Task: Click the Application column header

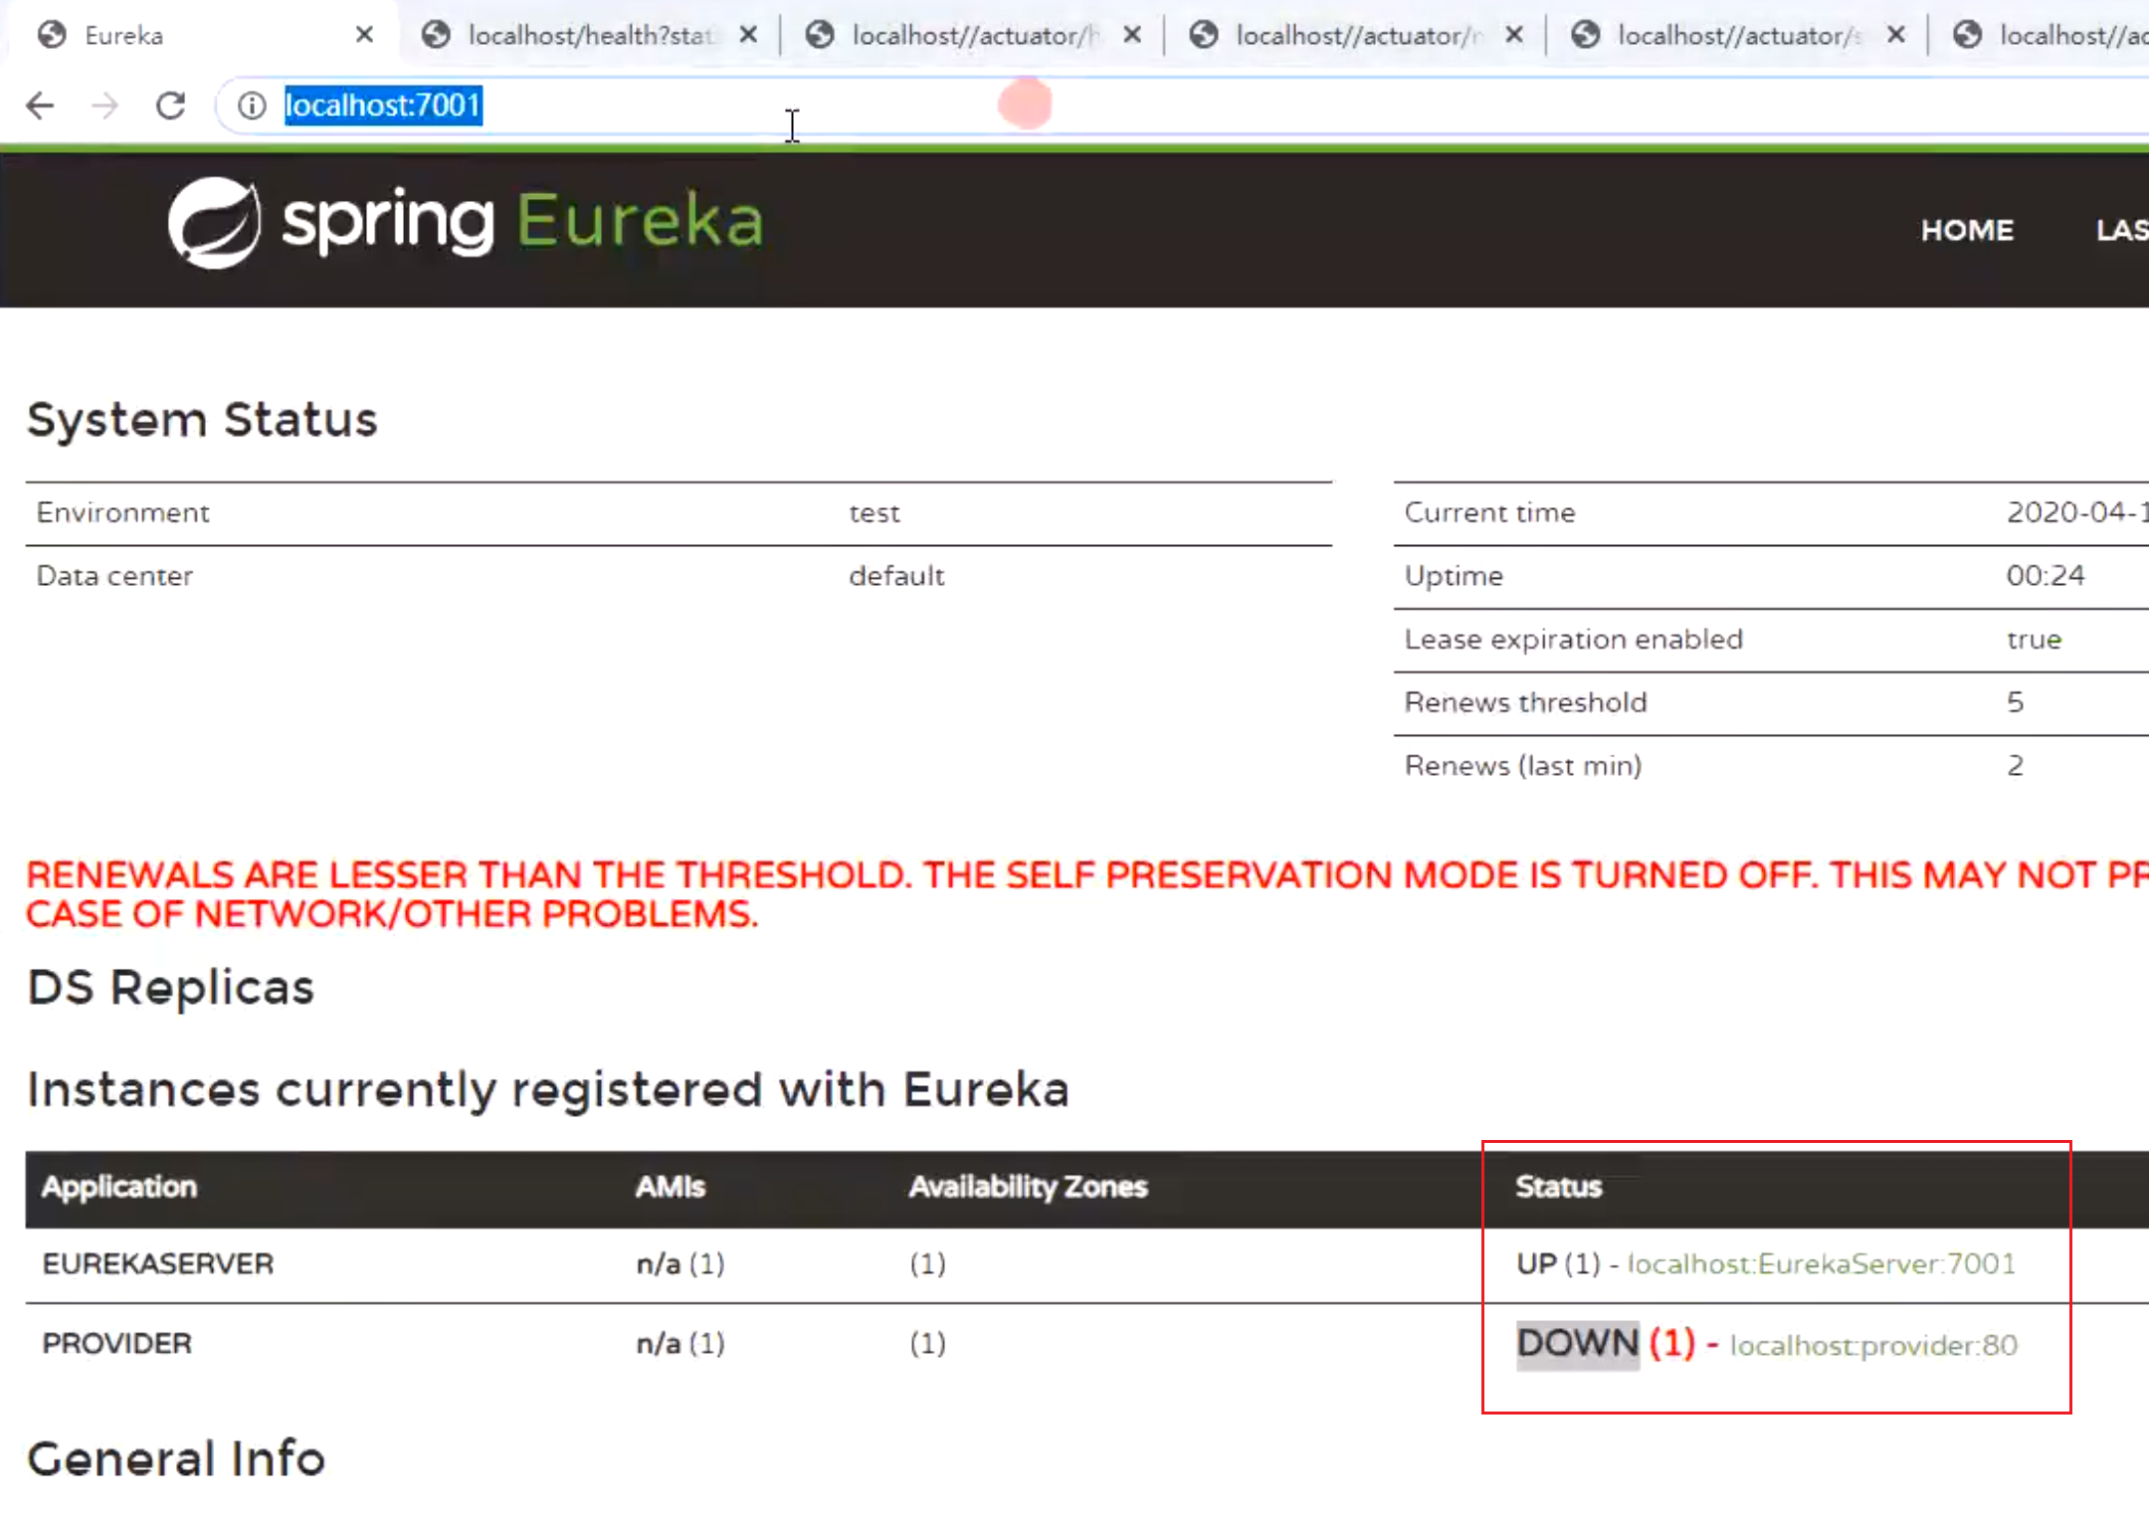Action: (119, 1186)
